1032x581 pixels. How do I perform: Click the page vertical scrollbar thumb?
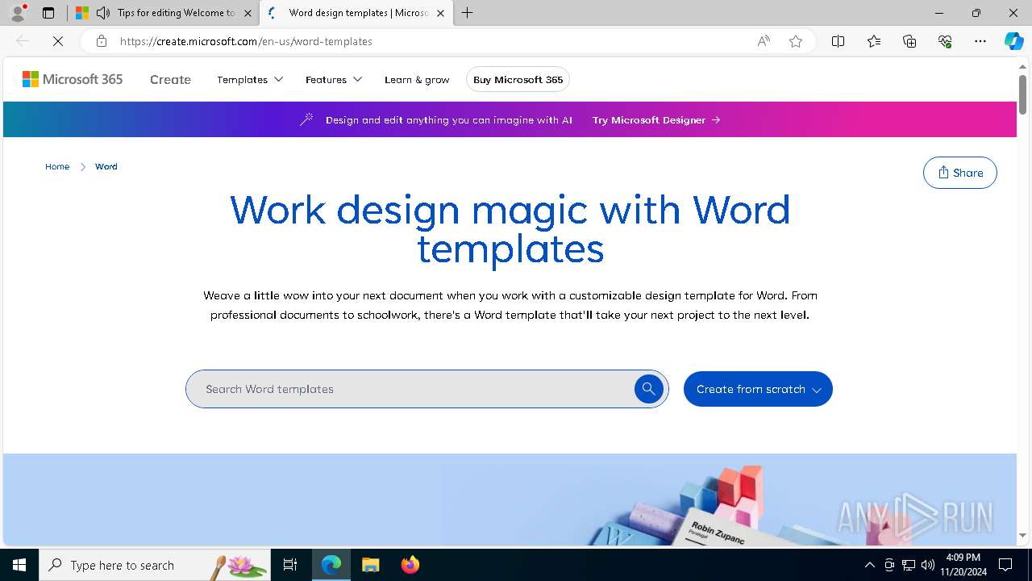1022,95
